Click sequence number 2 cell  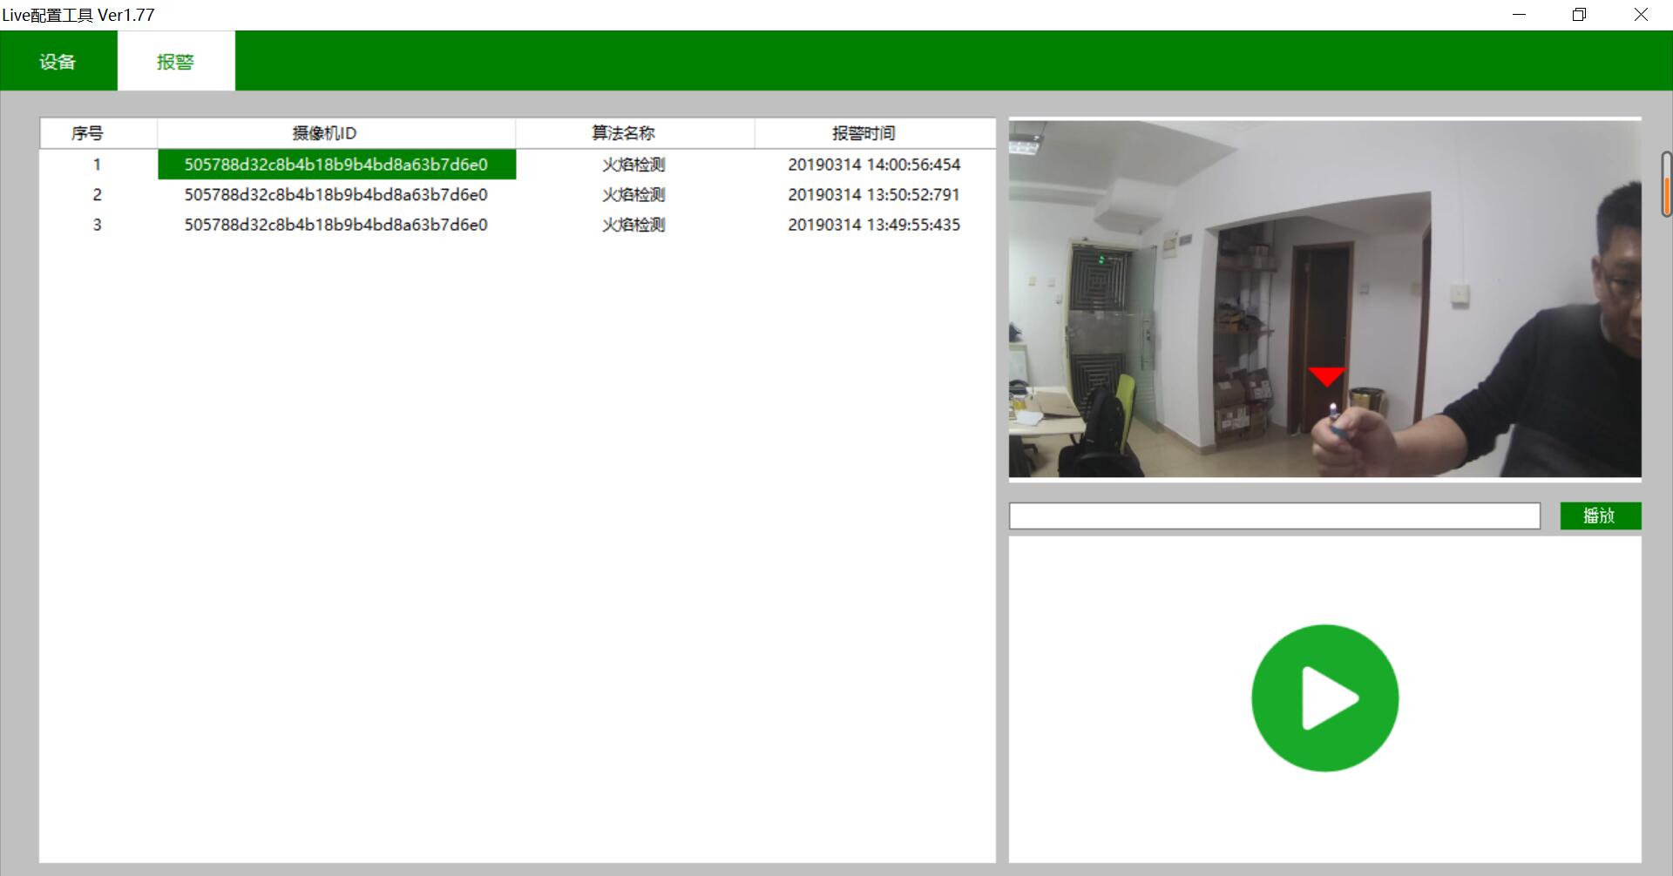pyautogui.click(x=98, y=194)
